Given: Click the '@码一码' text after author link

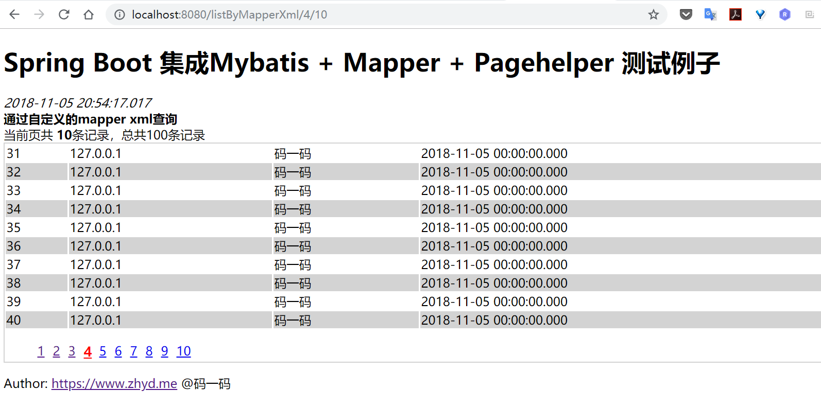Looking at the screenshot, I should pyautogui.click(x=206, y=383).
